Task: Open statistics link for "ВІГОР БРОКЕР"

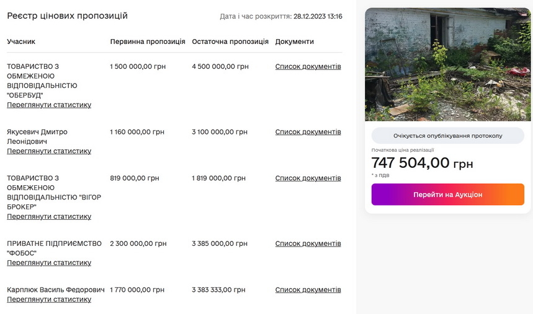Action: point(49,217)
